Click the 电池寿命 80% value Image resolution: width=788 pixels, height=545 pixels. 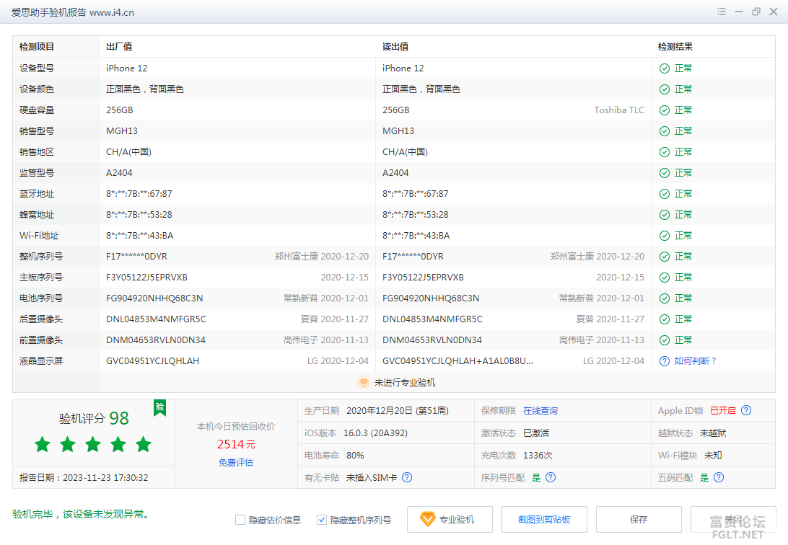[x=355, y=455]
